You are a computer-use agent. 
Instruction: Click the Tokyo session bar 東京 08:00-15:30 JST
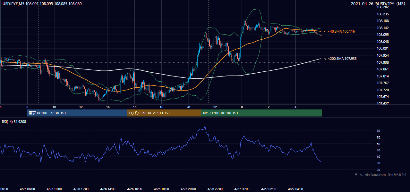77,113
